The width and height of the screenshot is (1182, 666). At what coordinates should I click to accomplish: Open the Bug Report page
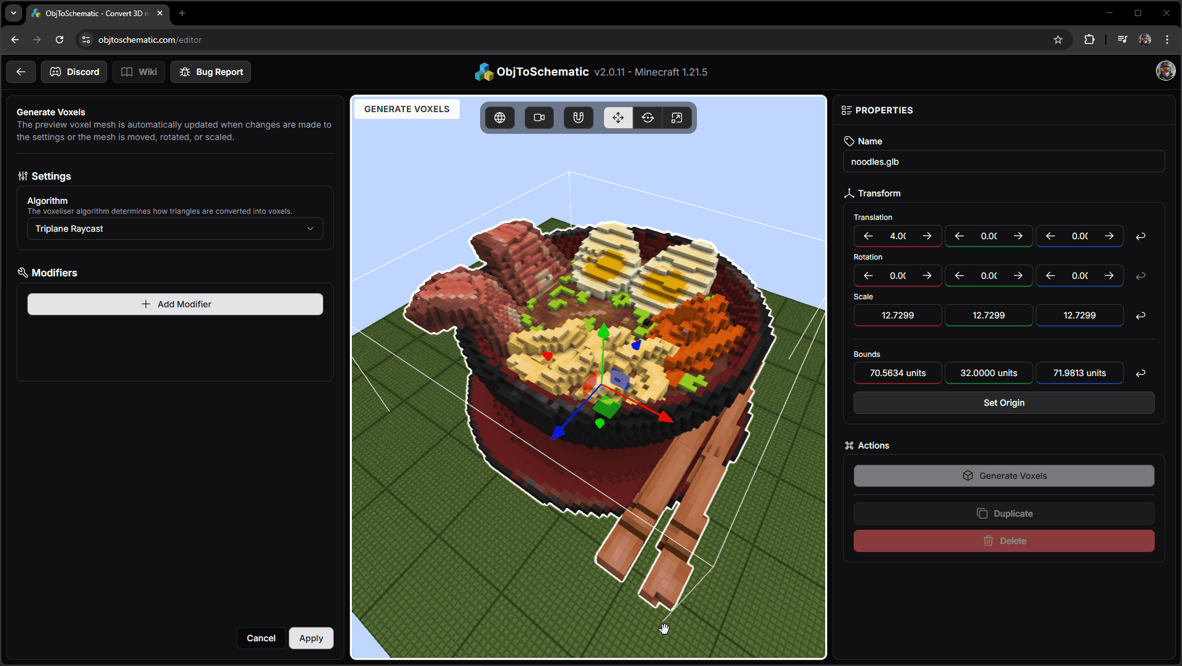point(211,72)
